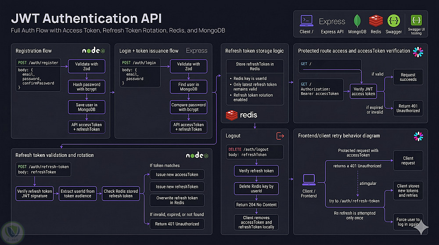Screen dimensions: 439x245
Task: Select the Hash password with bcrypt box
Action: pyautogui.click(x=86, y=87)
